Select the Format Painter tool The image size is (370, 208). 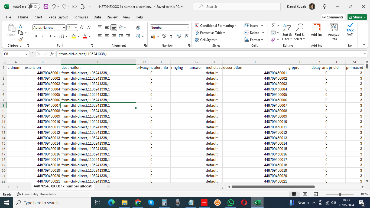[20, 39]
